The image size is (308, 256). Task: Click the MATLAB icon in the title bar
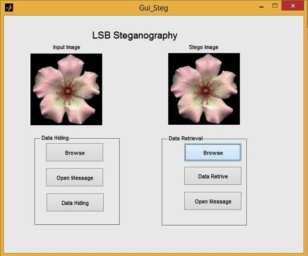[x=9, y=8]
